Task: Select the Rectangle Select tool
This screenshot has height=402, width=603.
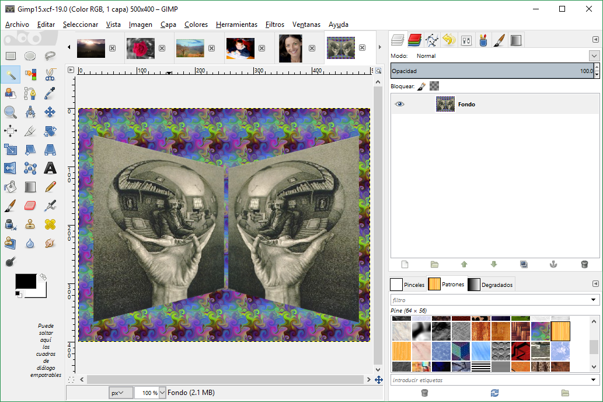Action: click(x=11, y=56)
